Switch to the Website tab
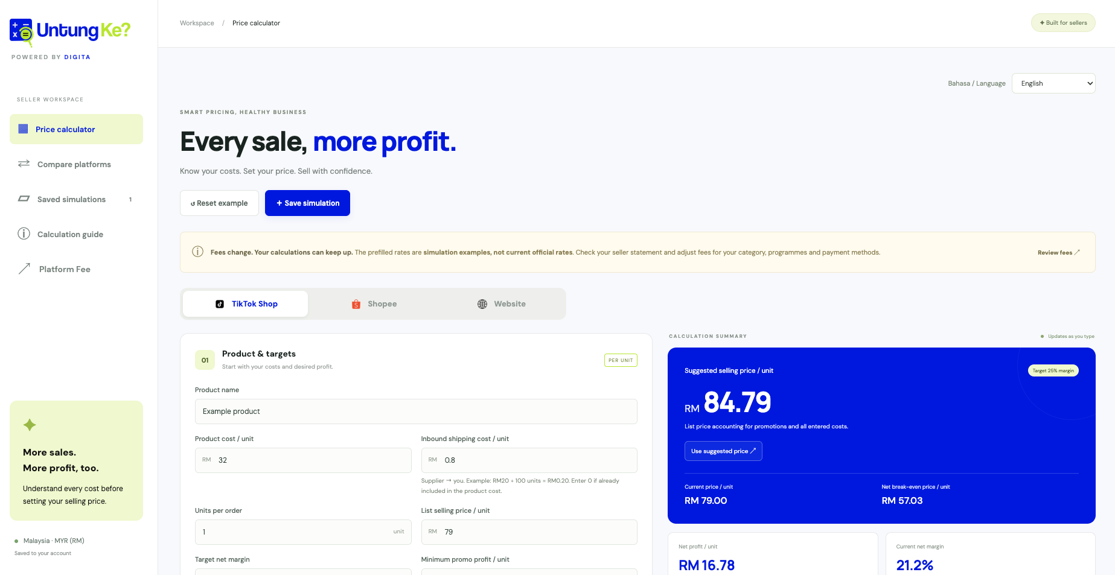Screen dimensions: 1115x575 (501, 303)
